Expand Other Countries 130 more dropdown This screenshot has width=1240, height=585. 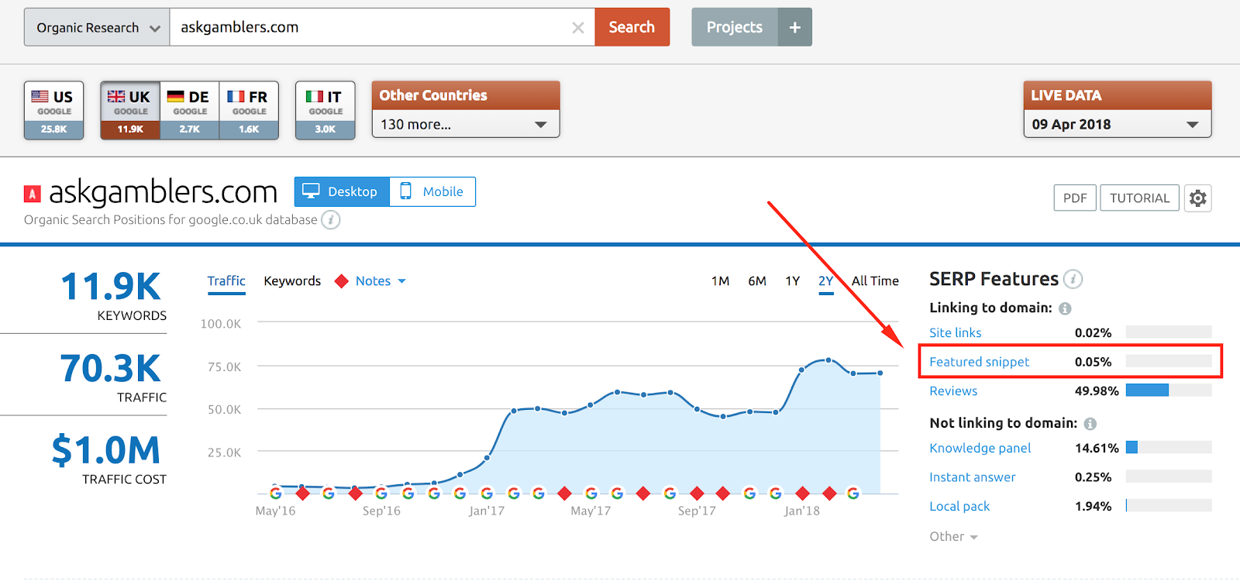pos(465,124)
